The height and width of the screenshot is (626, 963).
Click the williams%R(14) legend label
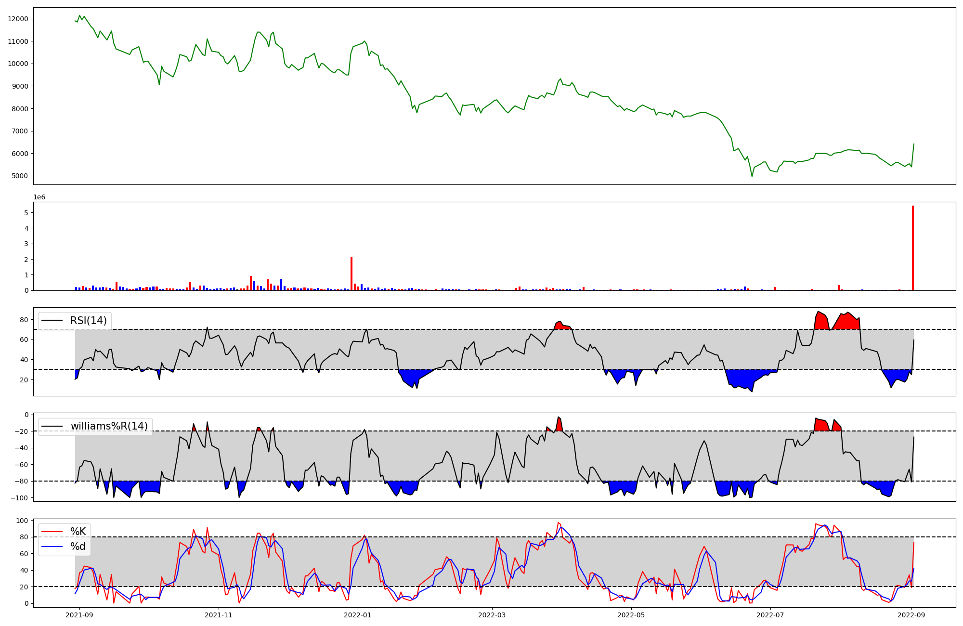click(x=109, y=426)
